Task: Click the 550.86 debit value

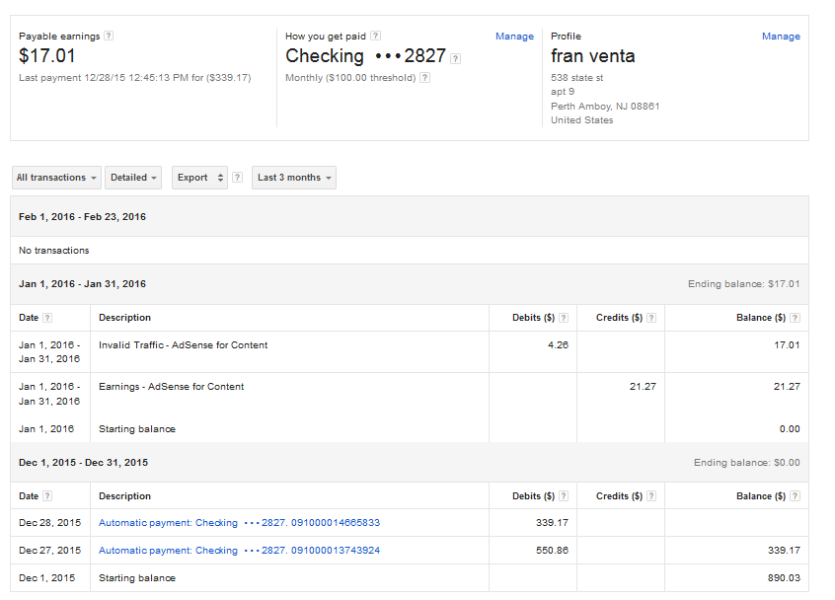Action: point(552,551)
